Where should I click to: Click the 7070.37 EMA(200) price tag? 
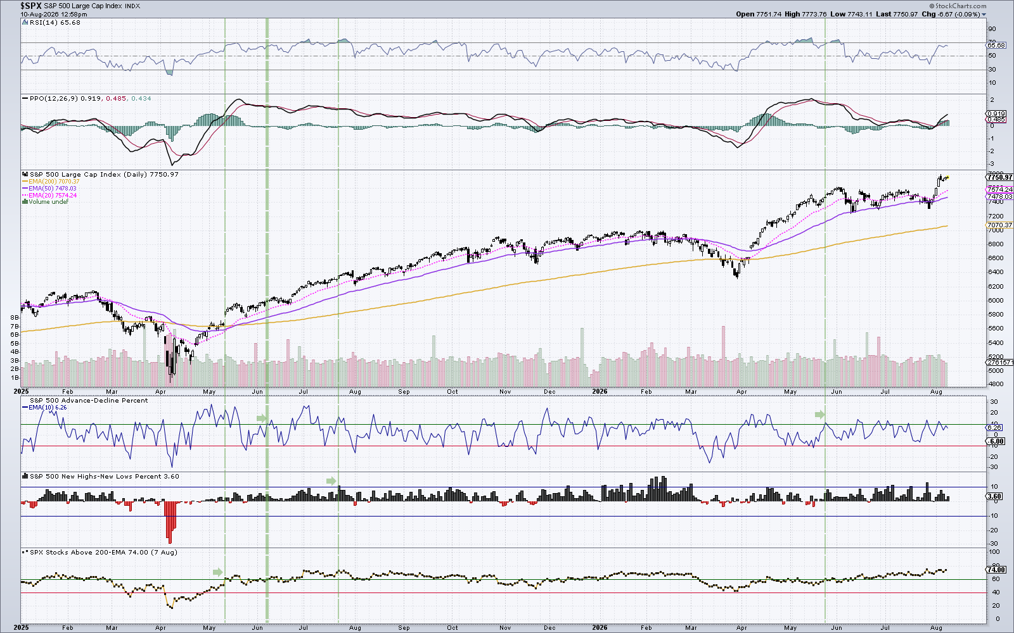(x=1000, y=225)
